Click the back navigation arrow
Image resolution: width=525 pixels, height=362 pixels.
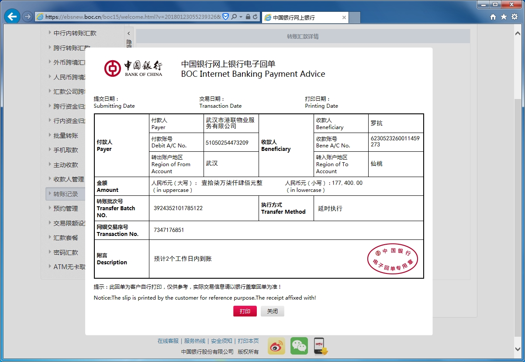pos(12,16)
